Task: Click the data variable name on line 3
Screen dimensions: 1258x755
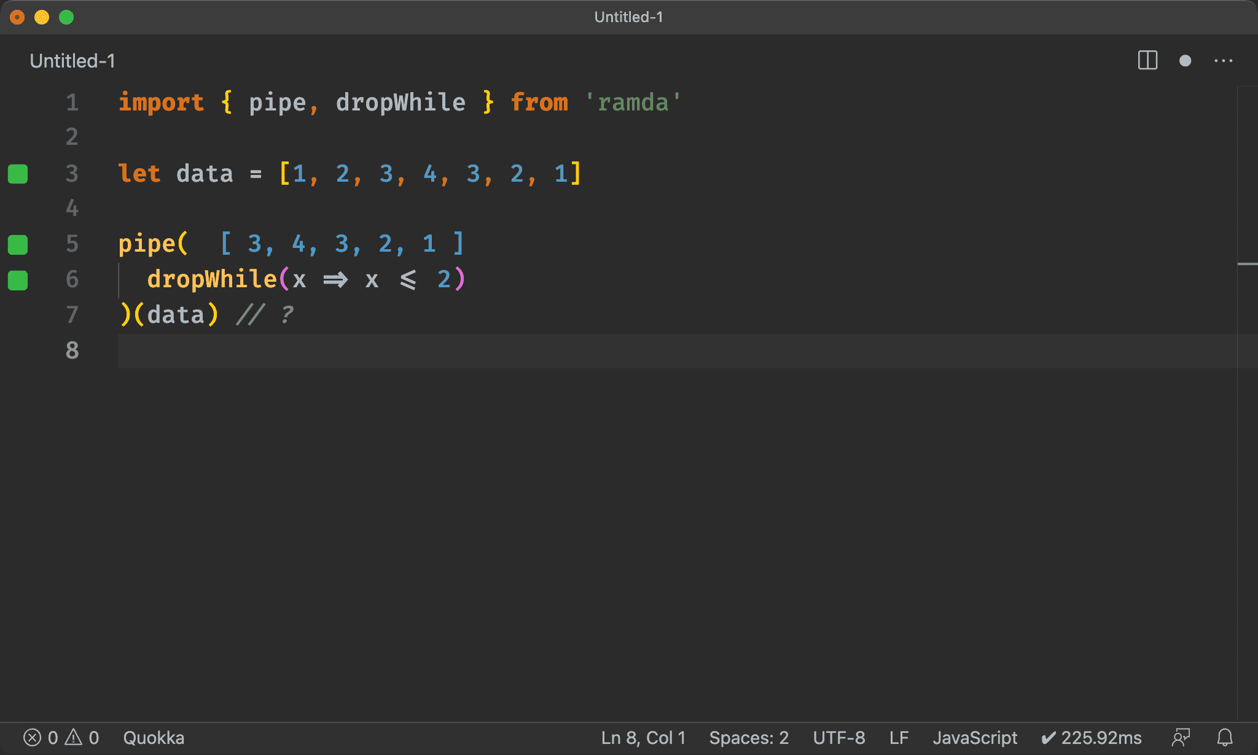Action: click(205, 174)
